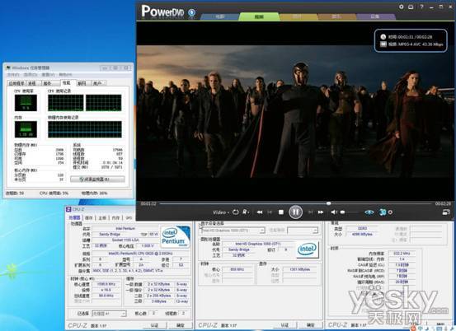Click the 'Intel Pentium' name field in CPU-Z
456x331 pixels.
point(125,229)
